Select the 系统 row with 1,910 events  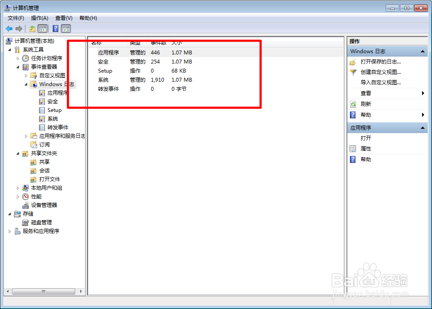pyautogui.click(x=216, y=80)
